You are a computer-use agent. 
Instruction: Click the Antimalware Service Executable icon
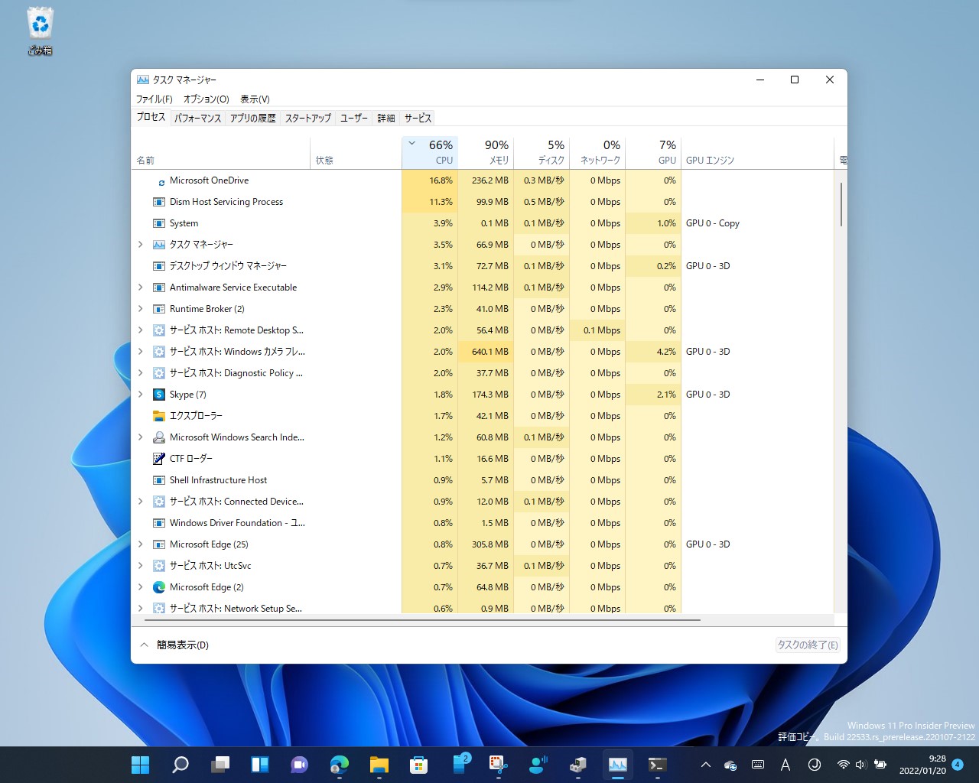158,287
